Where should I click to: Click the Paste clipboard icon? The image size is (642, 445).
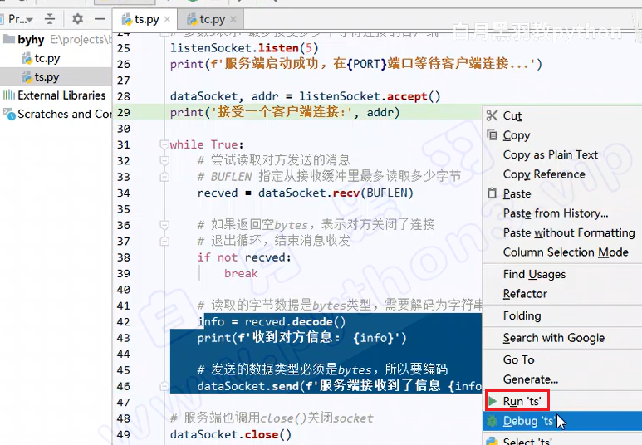click(x=493, y=193)
